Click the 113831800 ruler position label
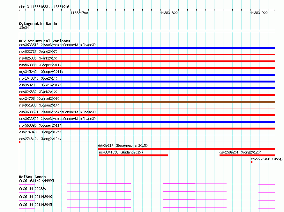Image resolution: width=284 pixels, height=212 pixels. pos(169,13)
